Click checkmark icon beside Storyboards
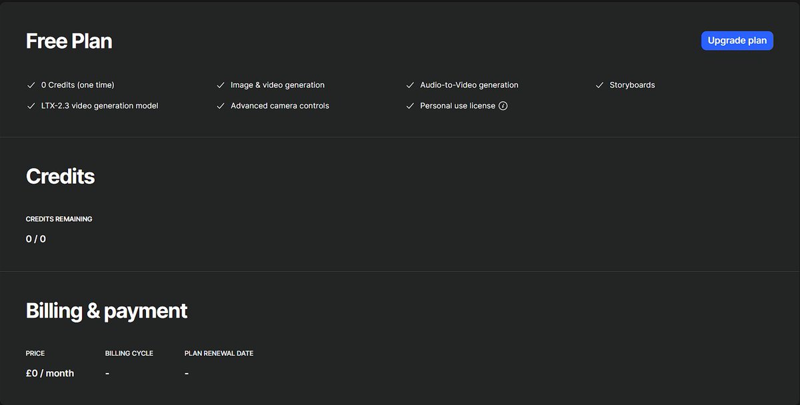Viewport: 800px width, 405px height. [599, 85]
